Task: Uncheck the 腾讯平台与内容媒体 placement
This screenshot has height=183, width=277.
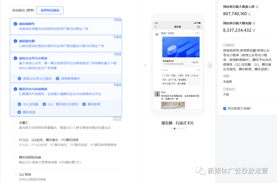Action: click(16, 89)
